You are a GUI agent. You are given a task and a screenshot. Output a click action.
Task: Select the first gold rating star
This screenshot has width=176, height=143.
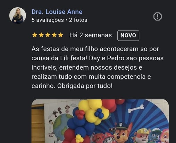tap(35, 35)
